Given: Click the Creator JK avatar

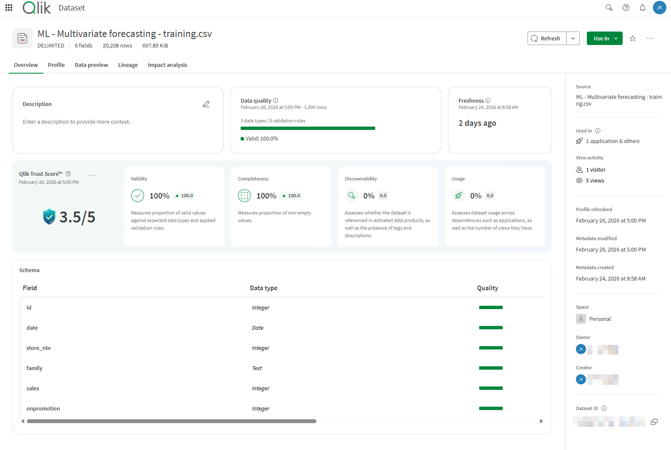Looking at the screenshot, I should [x=581, y=379].
